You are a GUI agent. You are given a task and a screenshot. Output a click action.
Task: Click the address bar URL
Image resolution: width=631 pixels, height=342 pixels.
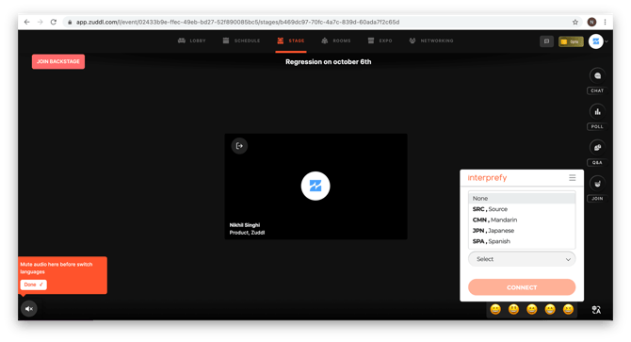coord(237,22)
